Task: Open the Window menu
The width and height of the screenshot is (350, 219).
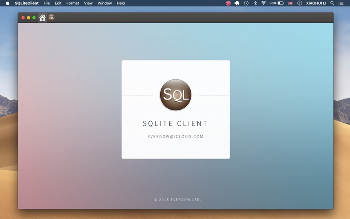Action: tap(105, 3)
